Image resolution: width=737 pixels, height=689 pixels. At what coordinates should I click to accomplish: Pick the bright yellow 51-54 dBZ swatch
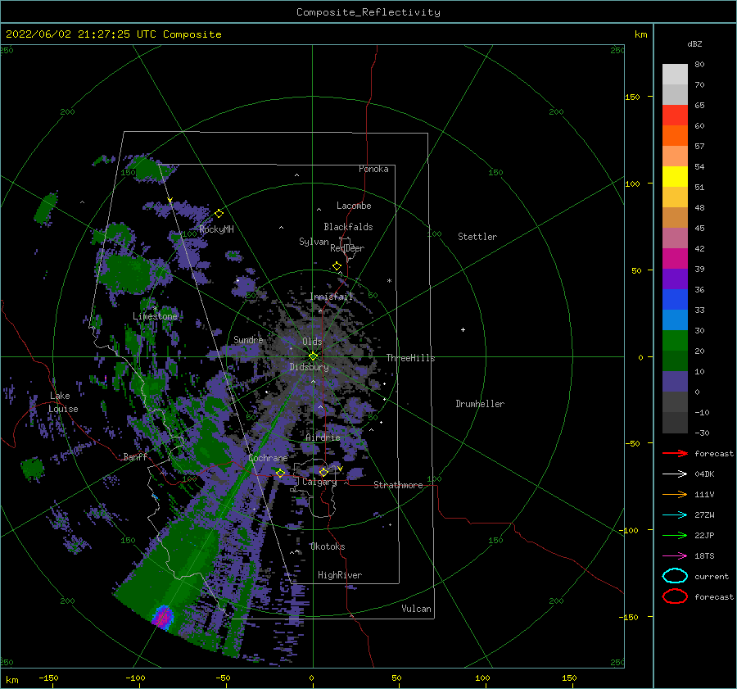click(x=675, y=177)
